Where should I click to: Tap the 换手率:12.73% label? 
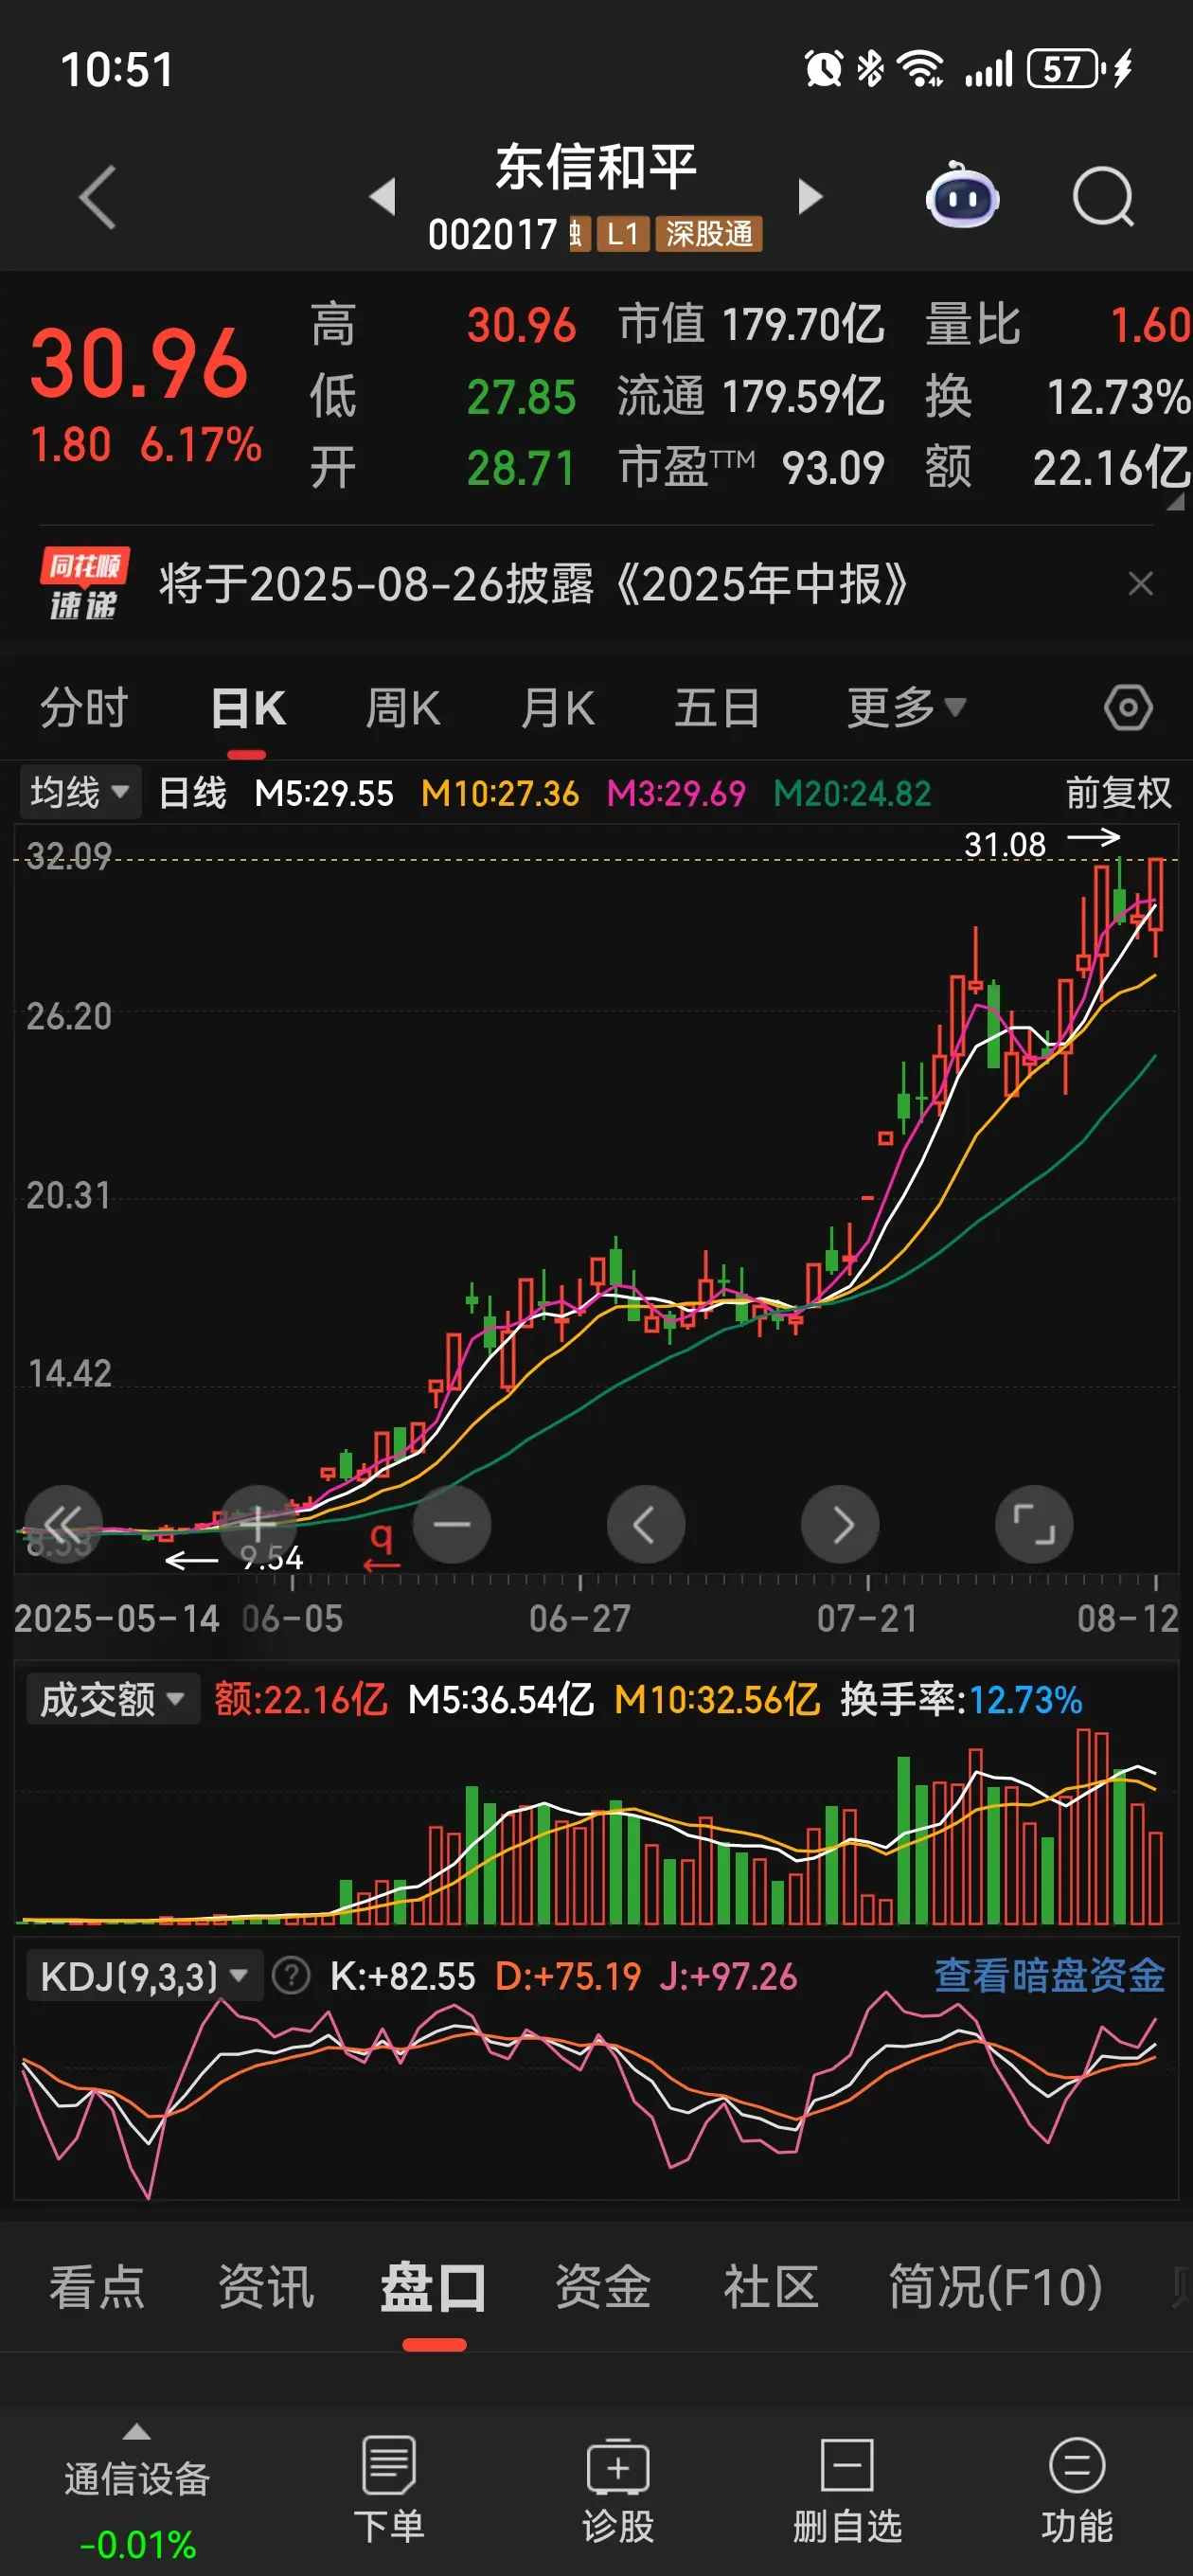(961, 1700)
